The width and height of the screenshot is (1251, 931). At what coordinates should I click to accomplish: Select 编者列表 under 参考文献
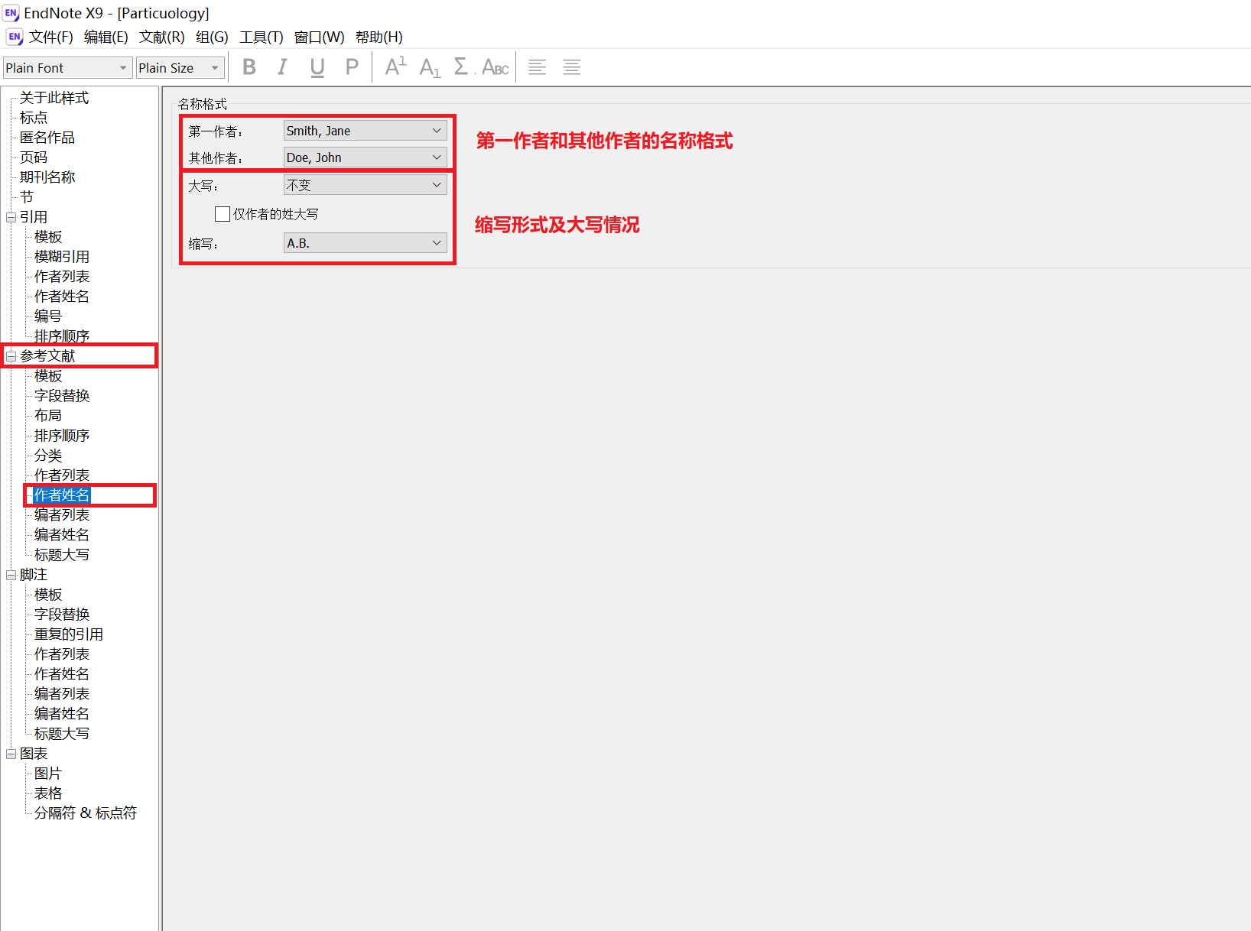[x=62, y=515]
